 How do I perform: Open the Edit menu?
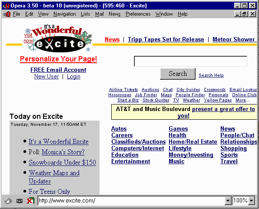click(x=29, y=14)
